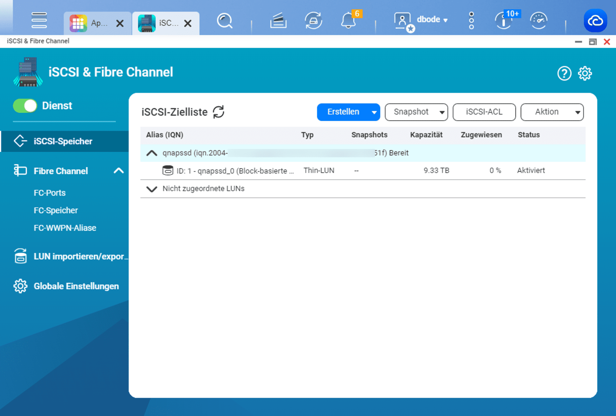Minimize the iSCSI & Fibre Channel window
616x416 pixels.
pyautogui.click(x=578, y=42)
